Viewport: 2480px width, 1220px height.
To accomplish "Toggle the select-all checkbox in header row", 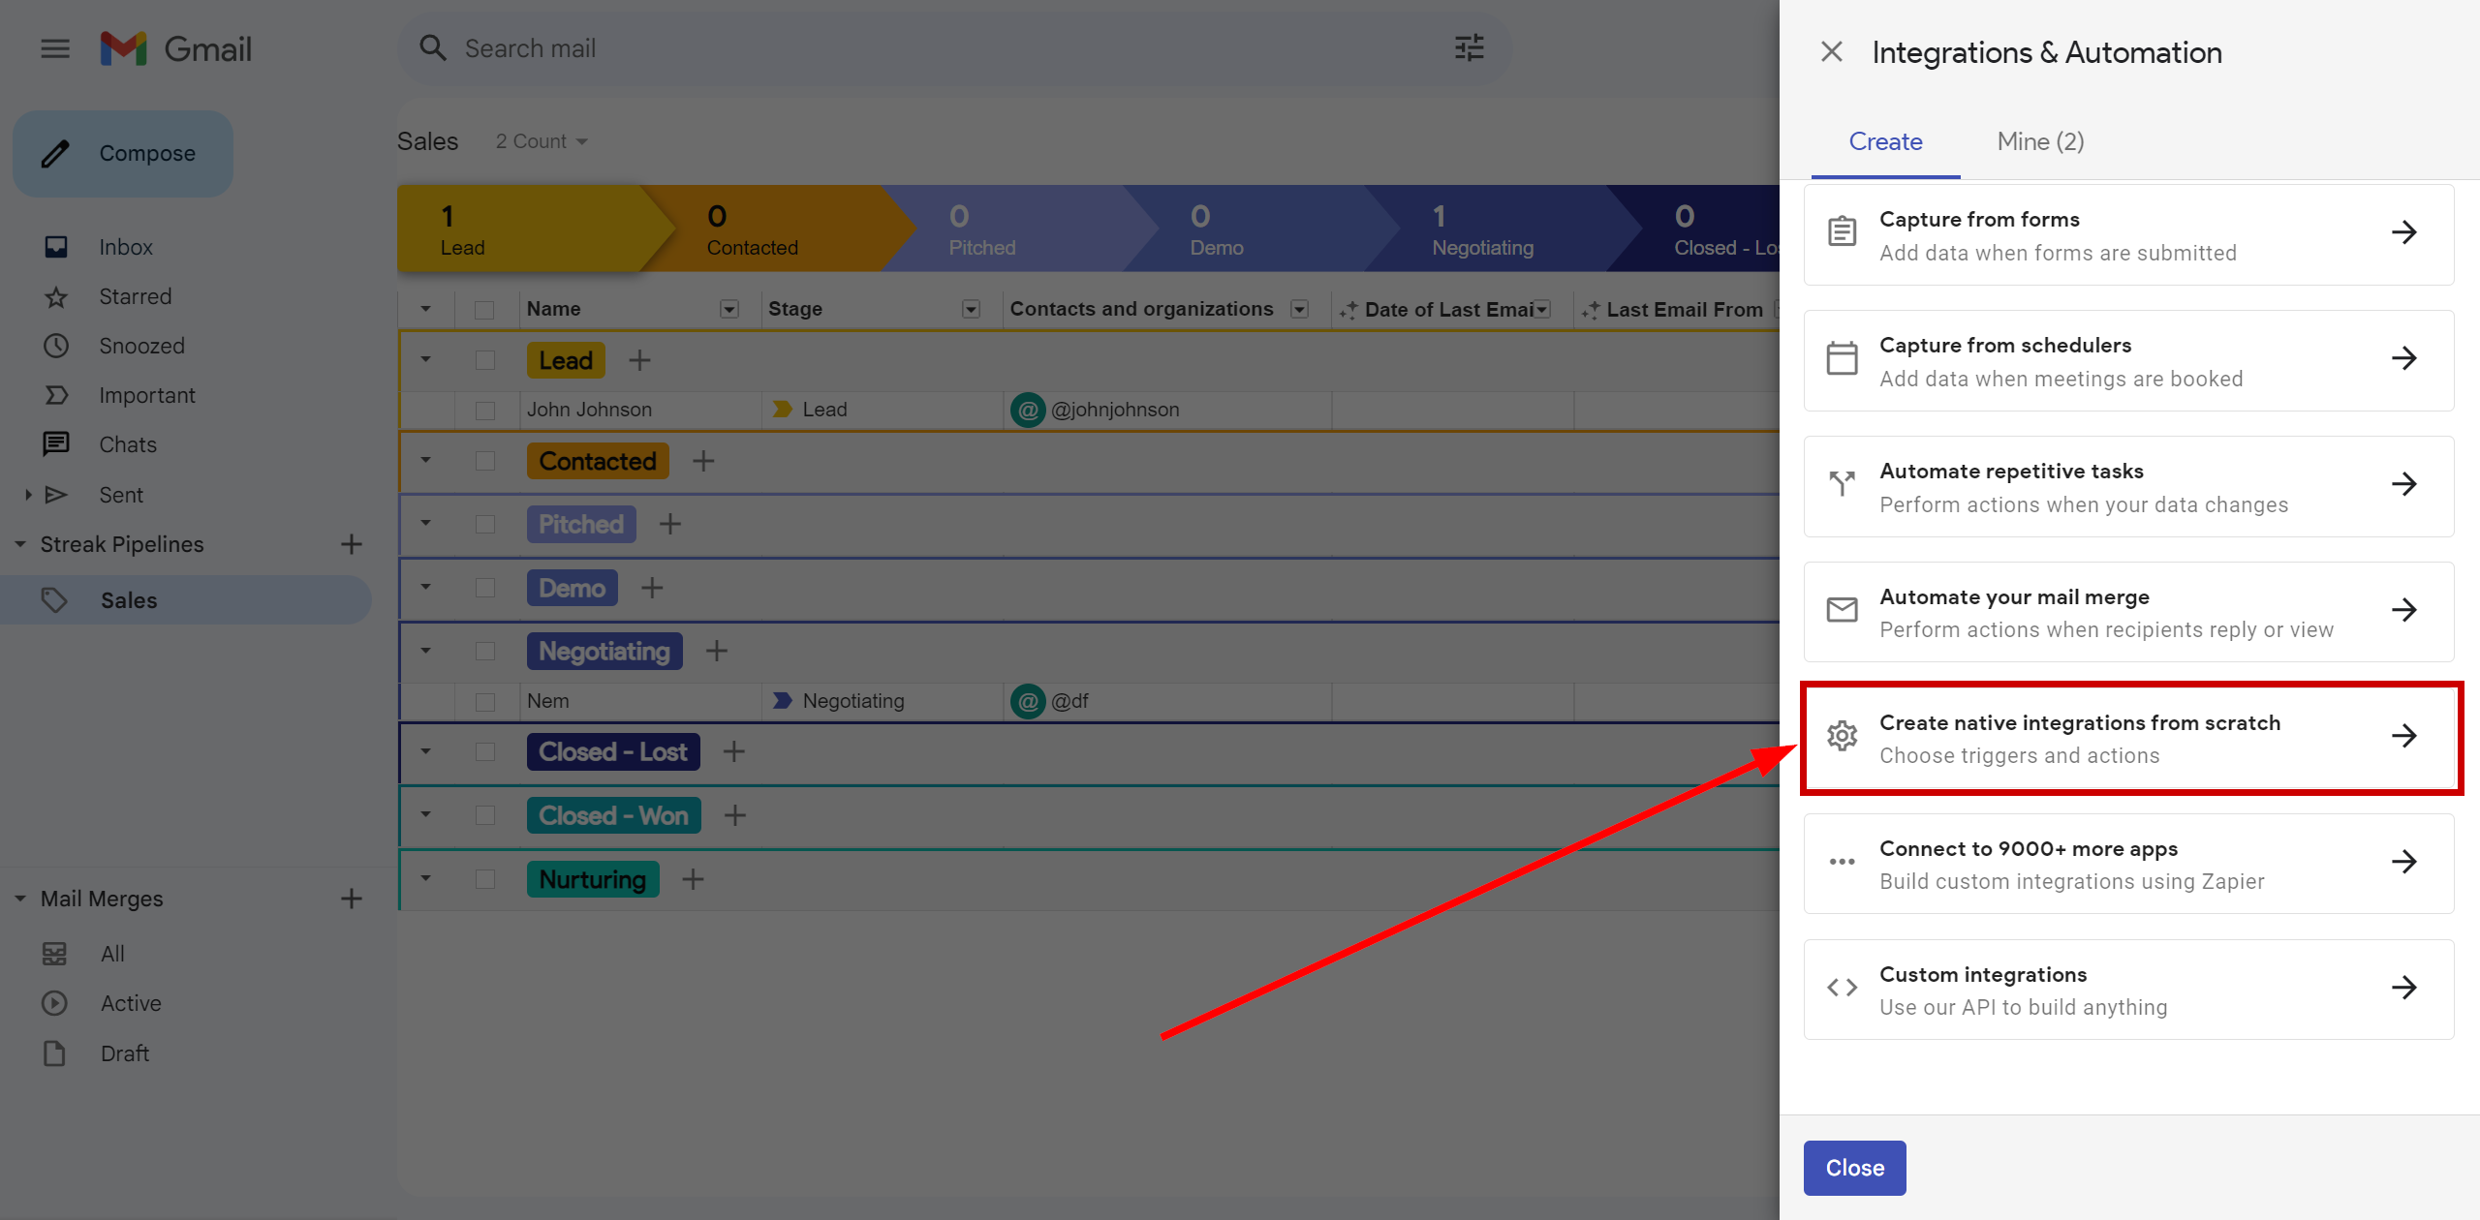I will click(484, 310).
